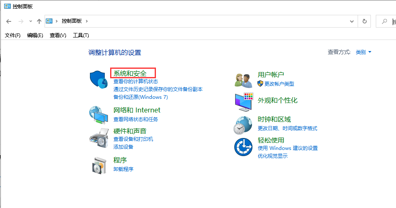Open the Appearance and Personalization monitor icon
396x208 pixels.
(x=244, y=102)
